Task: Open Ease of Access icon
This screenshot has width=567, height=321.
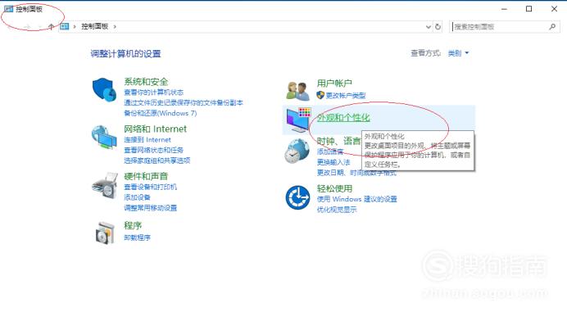Action: (297, 197)
